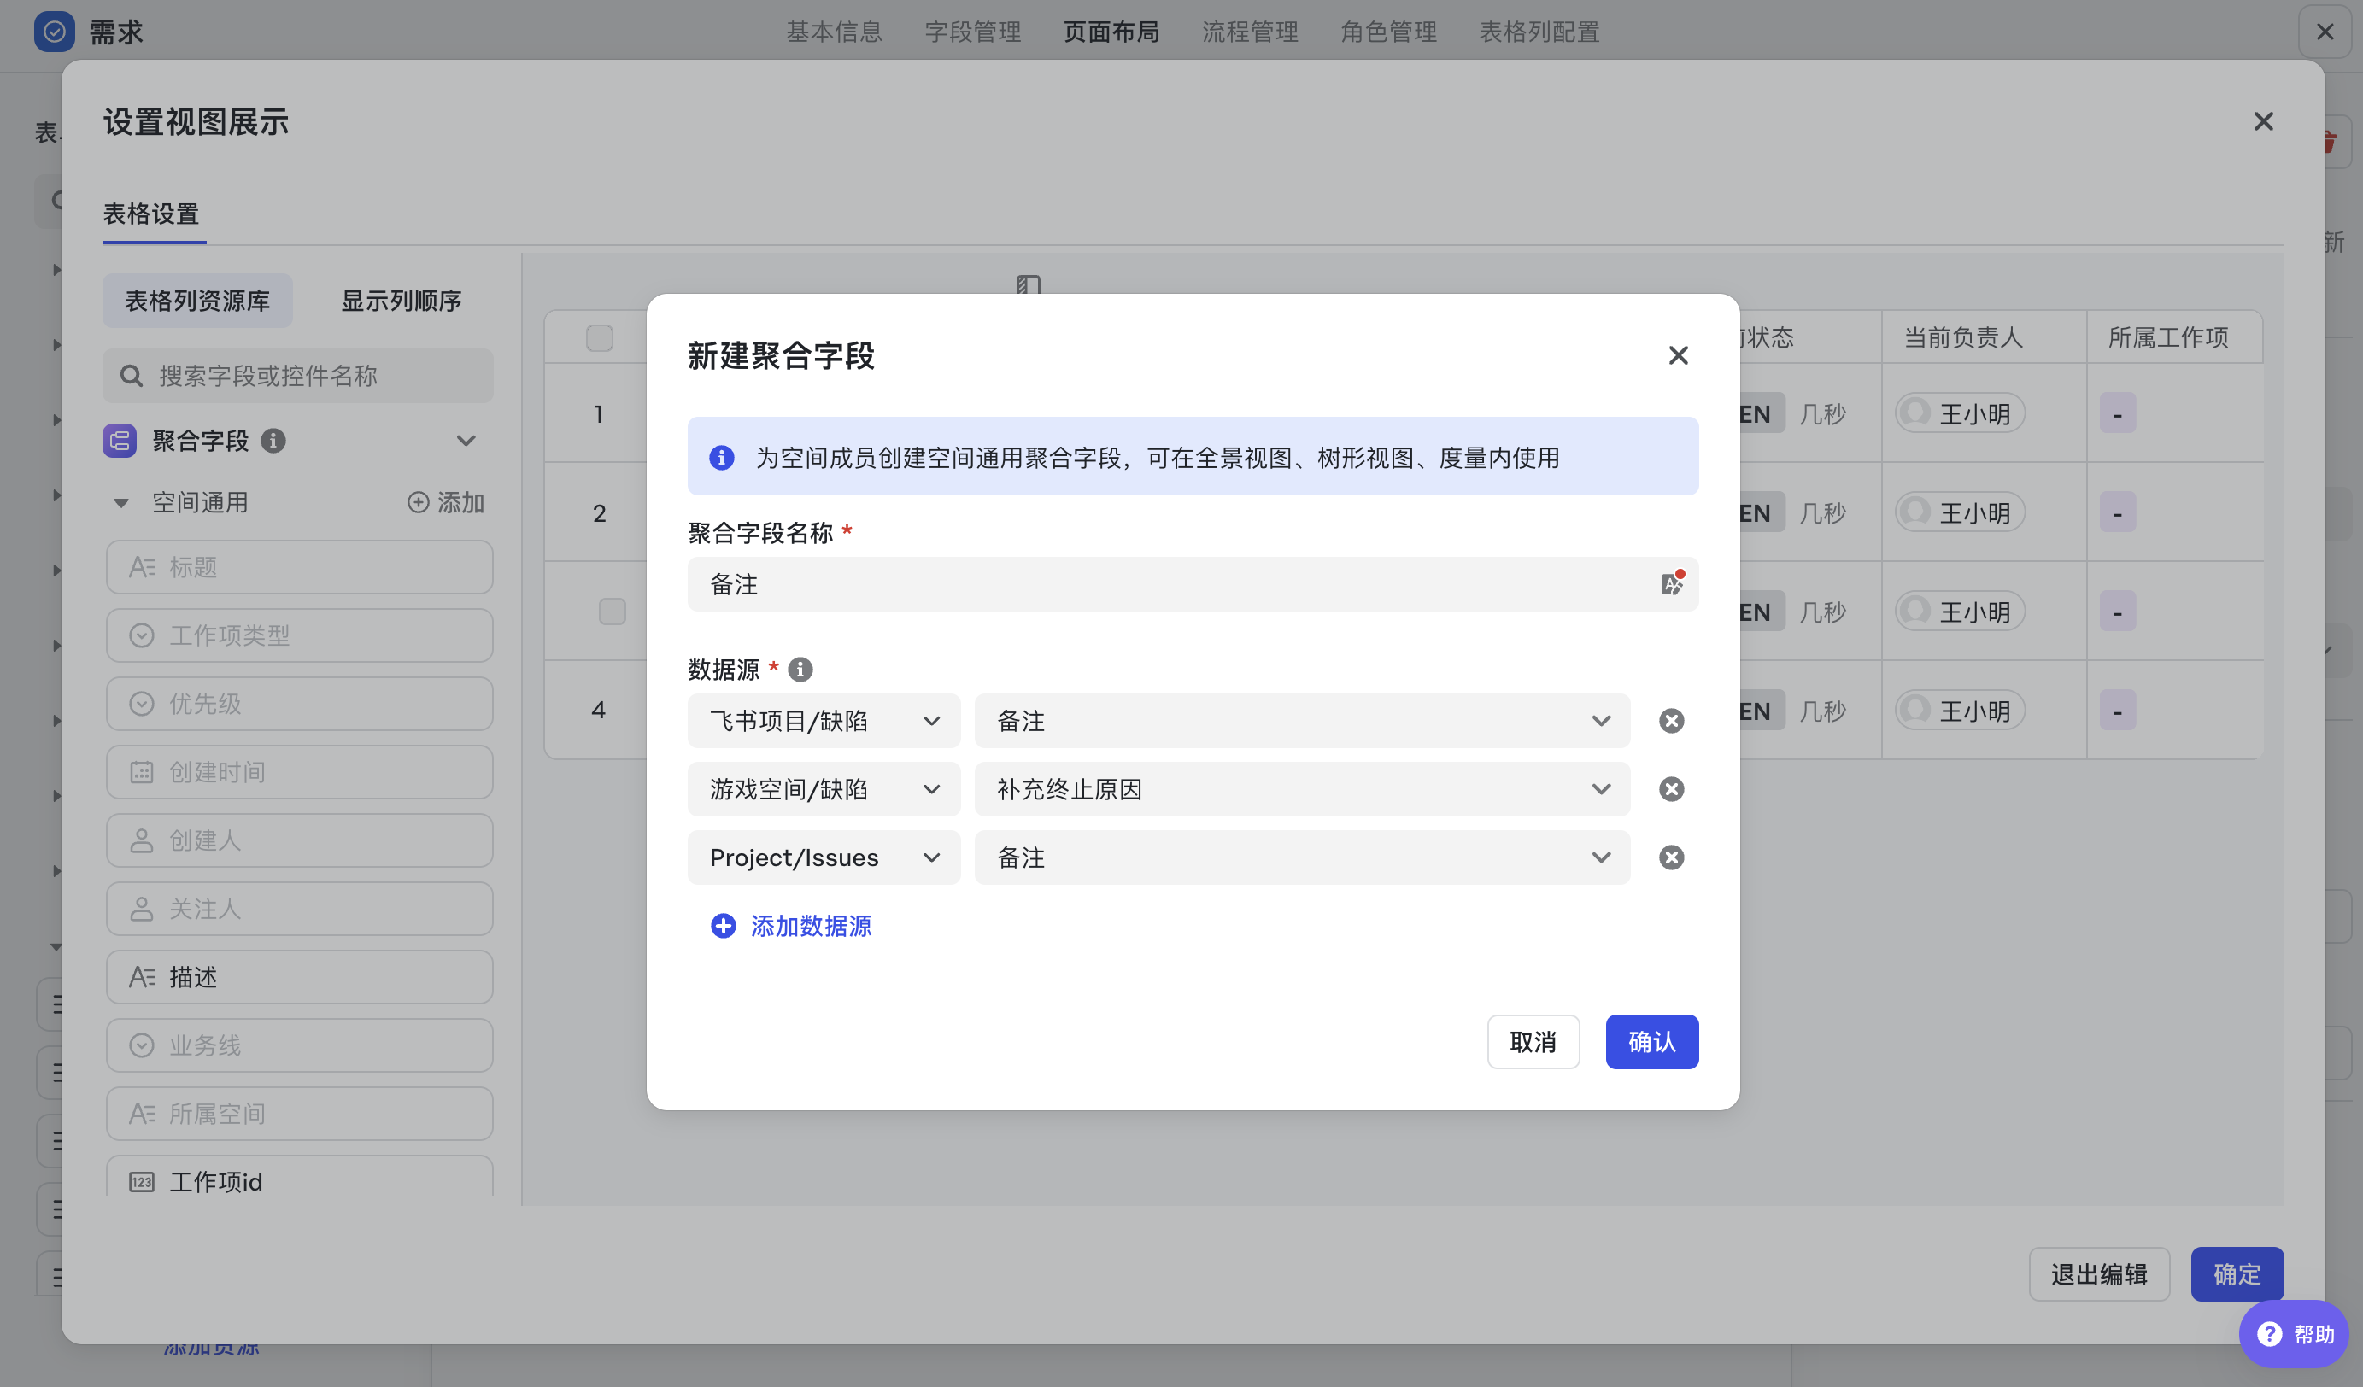Click the plus-circle 添加 icon under 空间通用
2363x1387 pixels.
pos(419,502)
